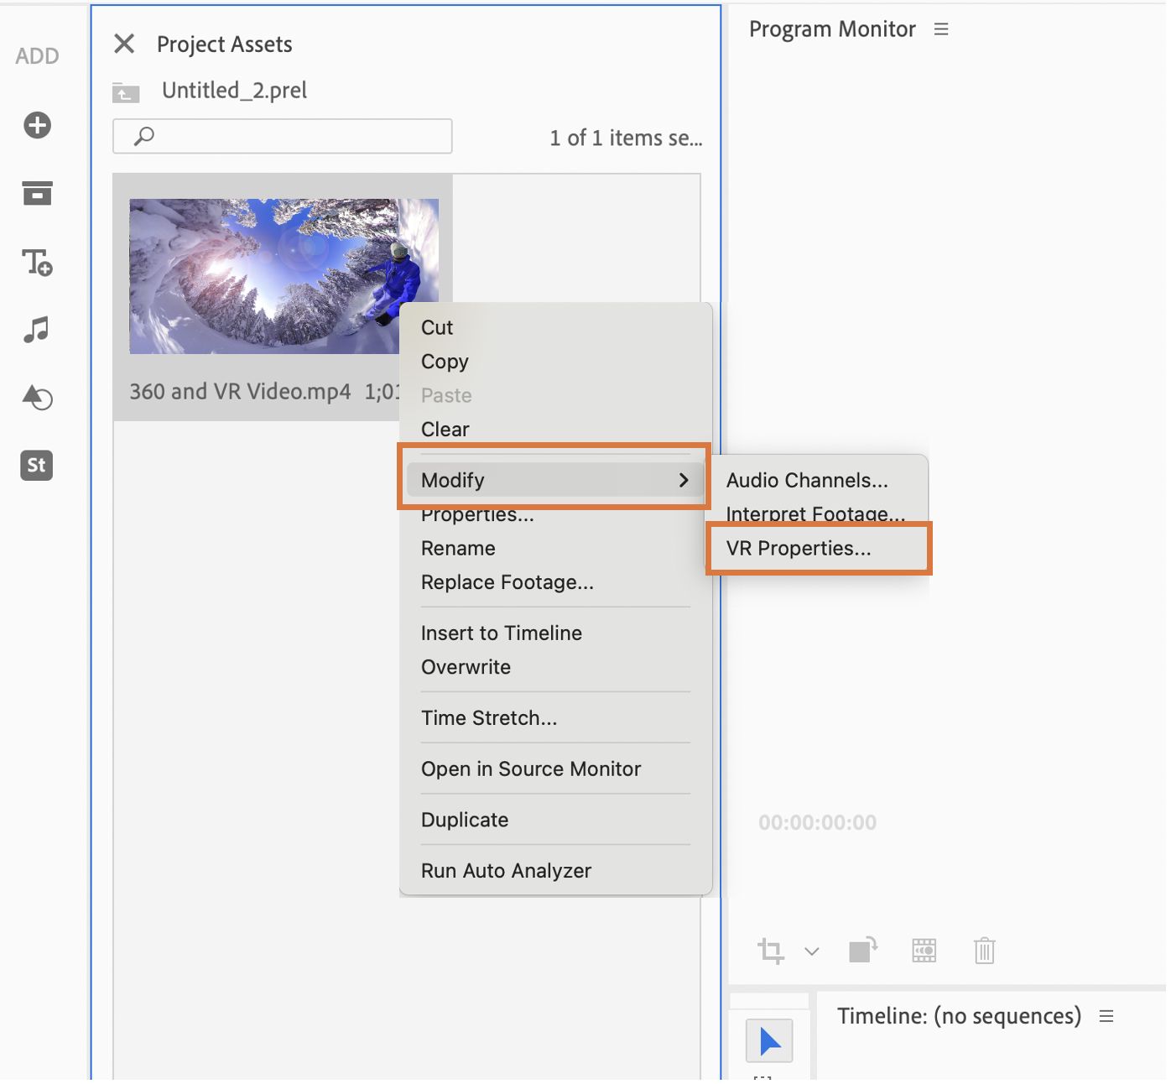Click the arrow Selection tool
Screen dimensions: 1171x1084
pos(769,1041)
